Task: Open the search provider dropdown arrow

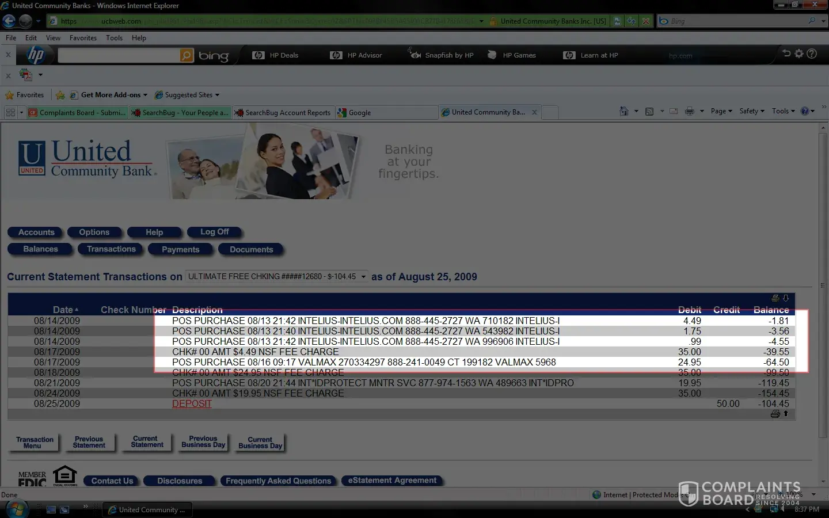Action: coord(823,21)
